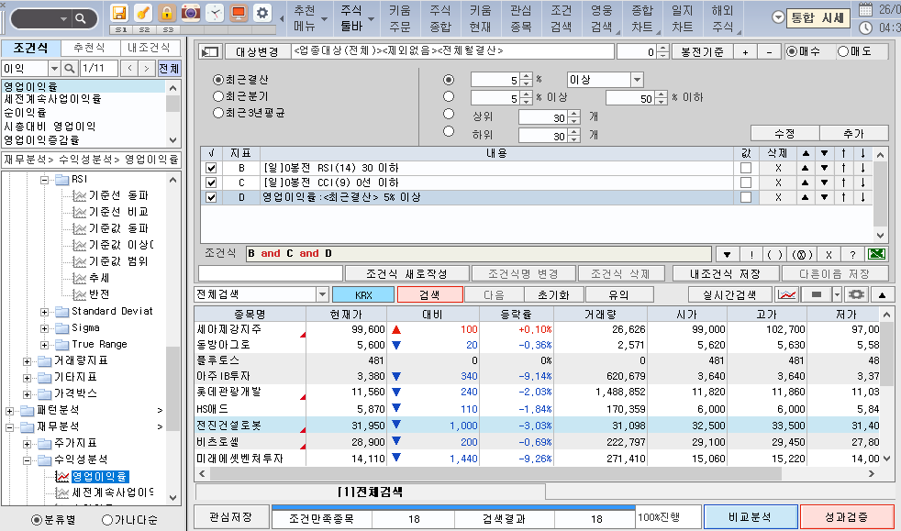Select the 가나다순 sort radio button
This screenshot has width=901, height=531.
[106, 520]
